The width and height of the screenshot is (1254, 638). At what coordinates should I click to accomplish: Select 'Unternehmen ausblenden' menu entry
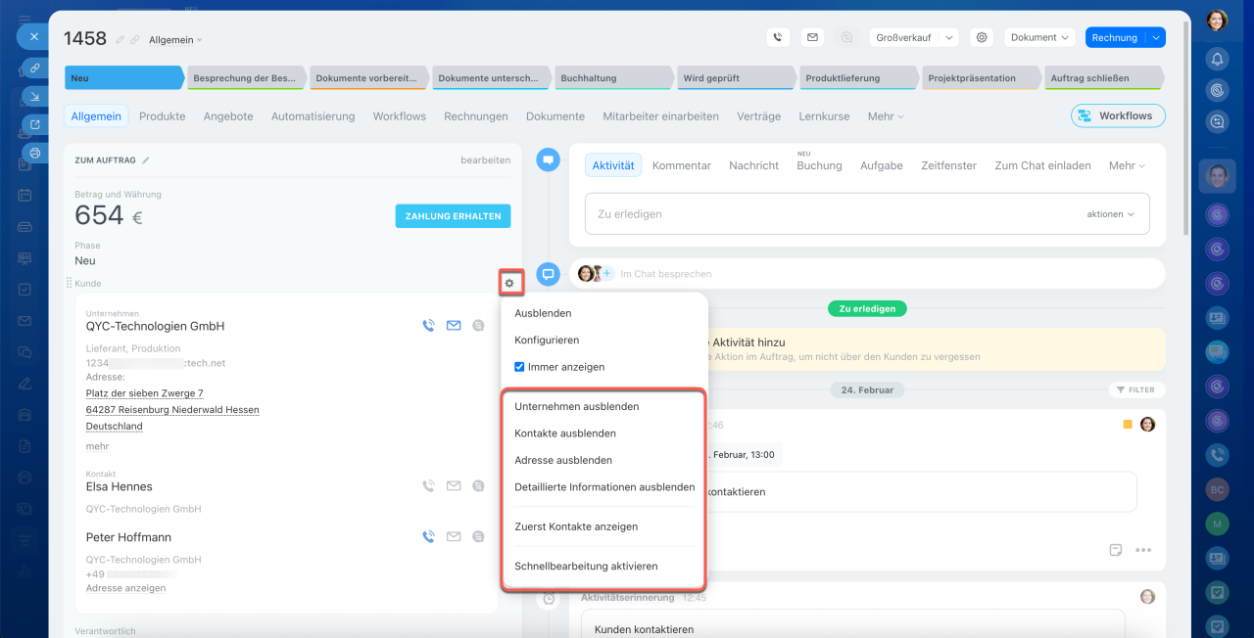pyautogui.click(x=576, y=406)
